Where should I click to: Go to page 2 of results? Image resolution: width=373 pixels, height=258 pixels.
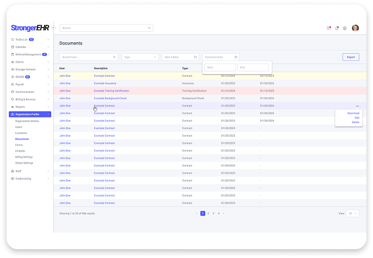pos(208,213)
